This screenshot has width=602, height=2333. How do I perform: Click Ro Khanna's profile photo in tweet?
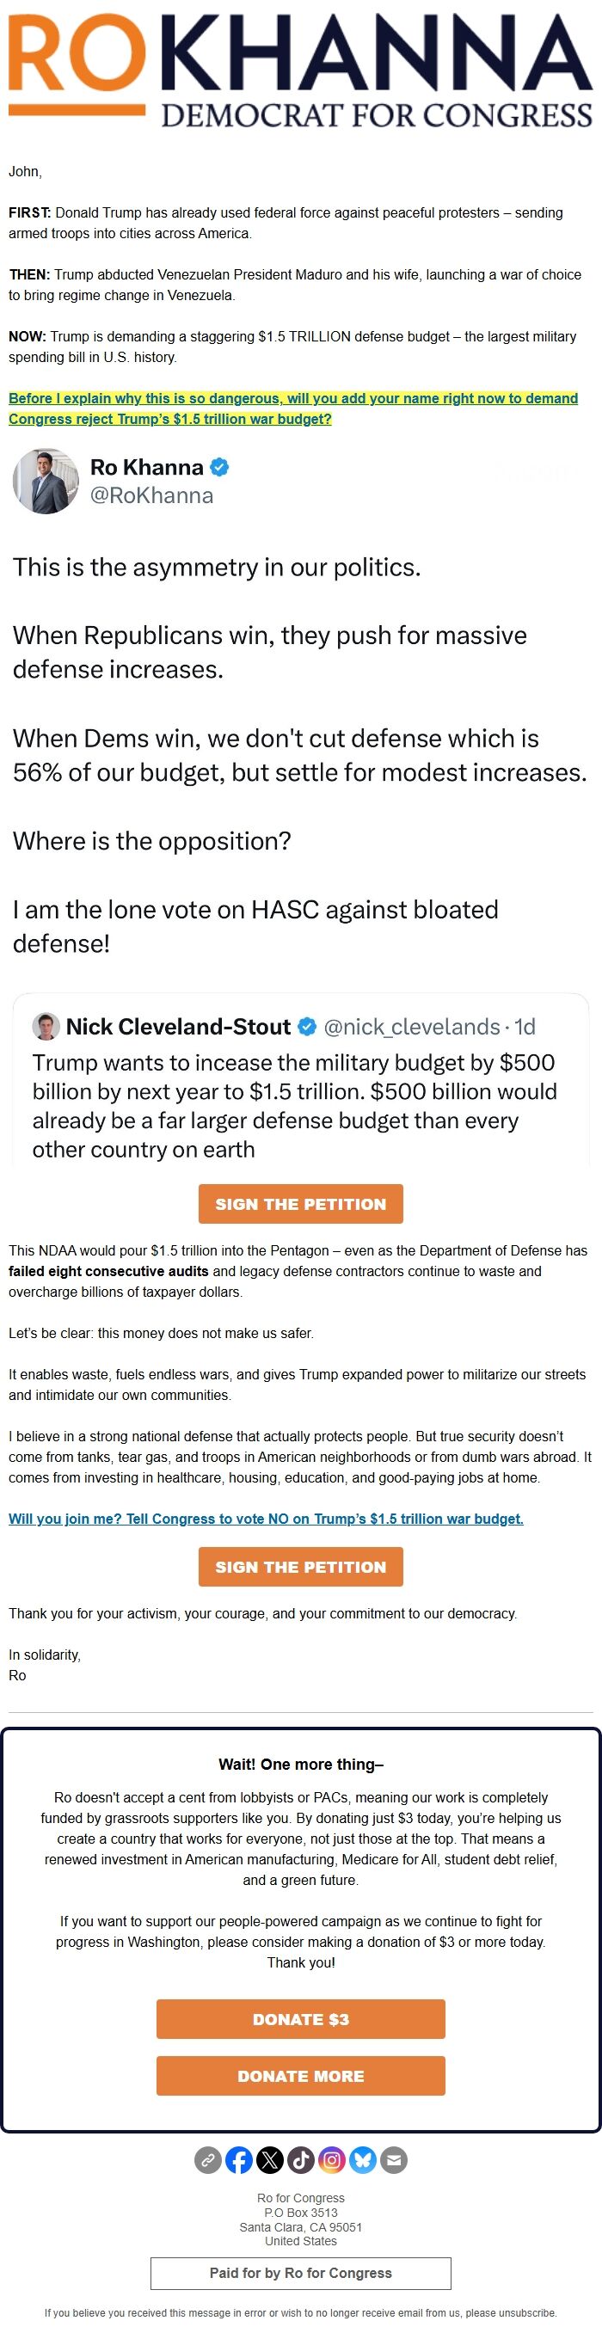point(46,481)
